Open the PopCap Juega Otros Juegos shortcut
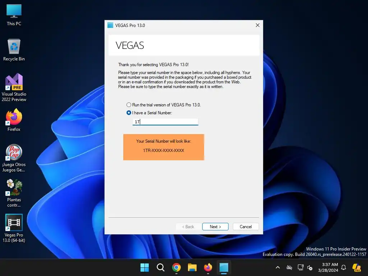This screenshot has width=368, height=276. point(14,158)
